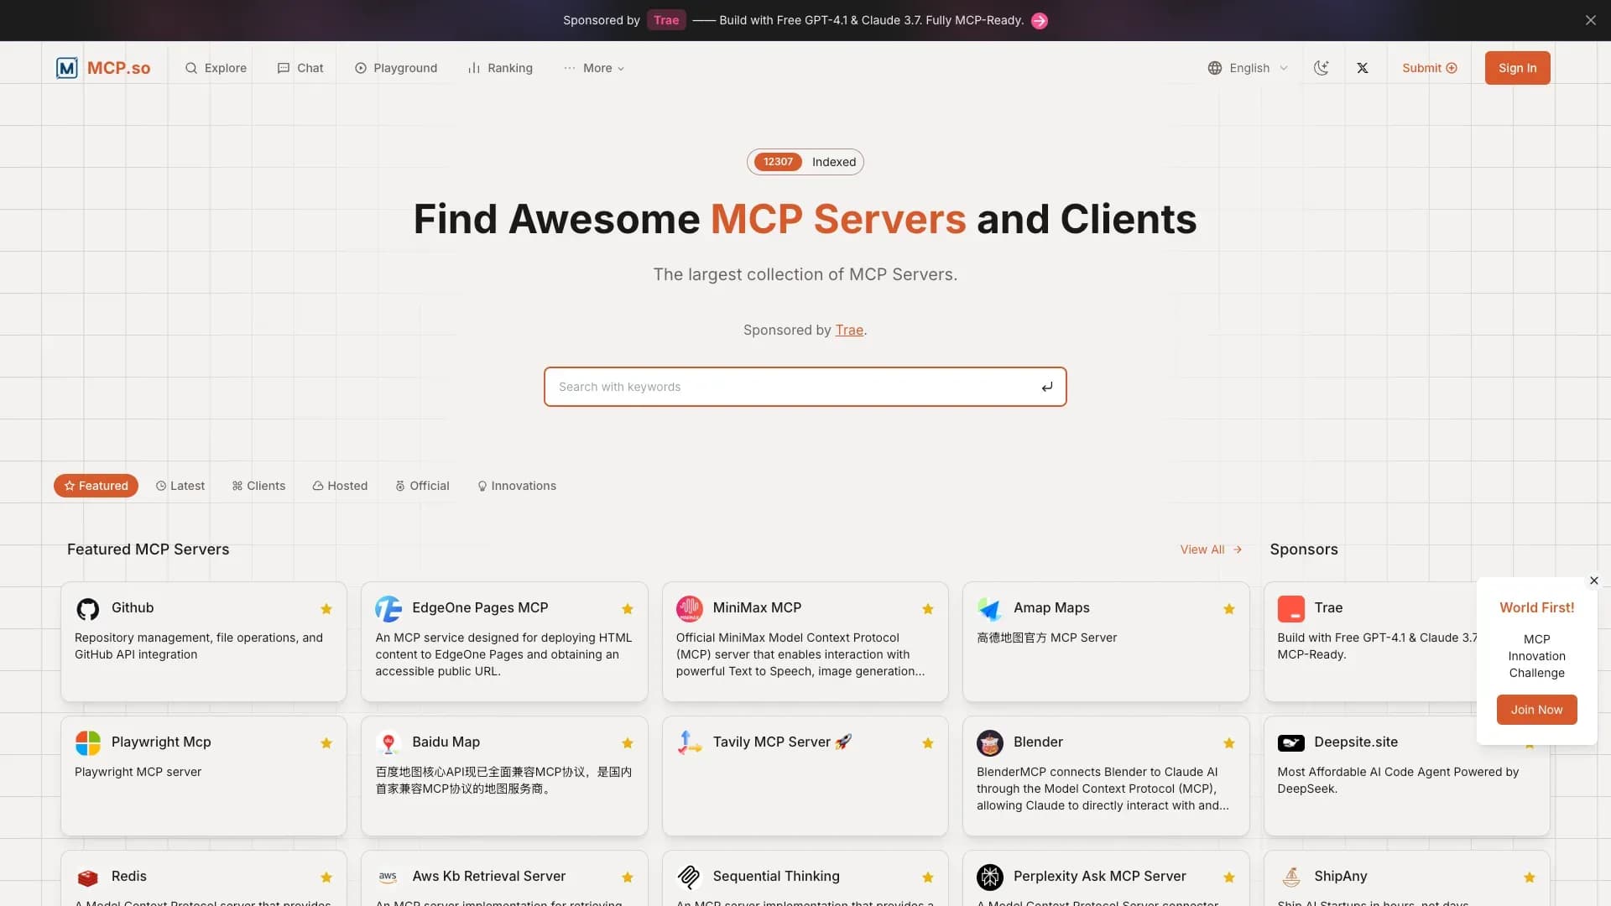Toggle dark mode with moon icon
The height and width of the screenshot is (906, 1611).
pos(1322,68)
